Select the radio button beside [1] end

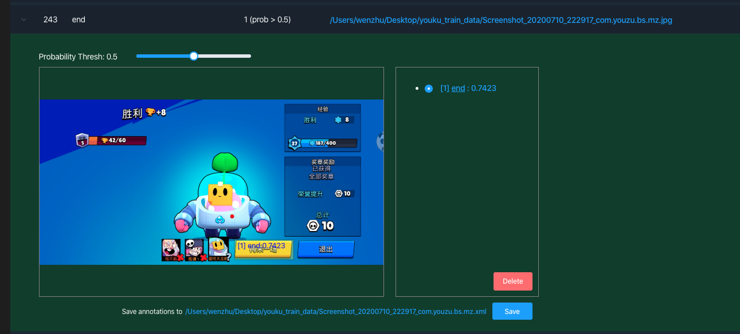coord(429,89)
